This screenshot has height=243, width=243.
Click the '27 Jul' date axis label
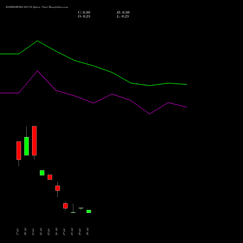pyautogui.click(x=64, y=232)
